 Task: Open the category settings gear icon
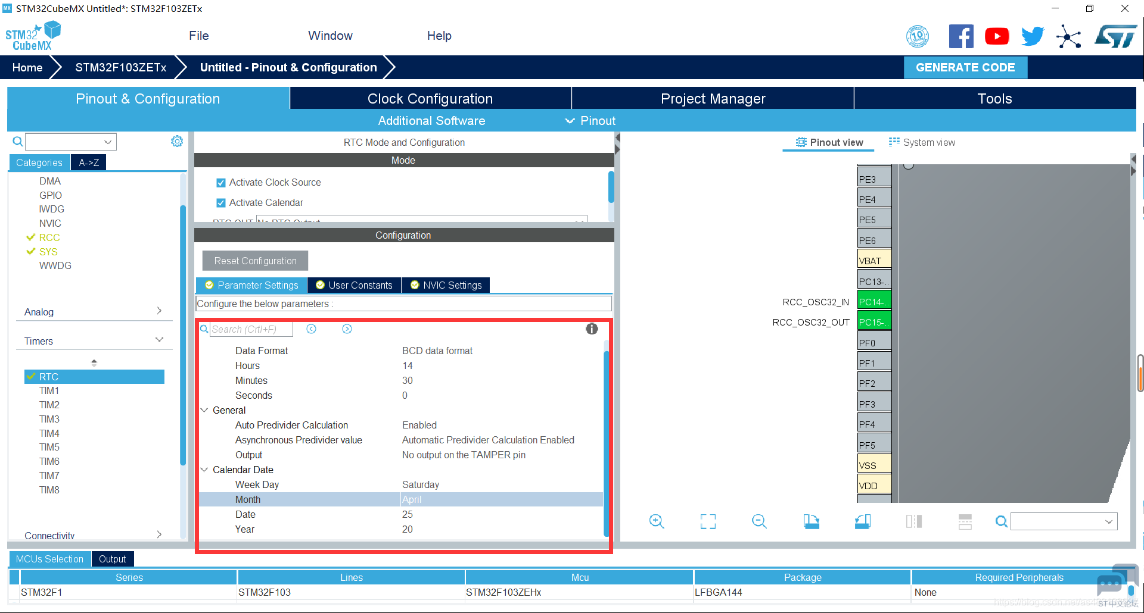tap(177, 142)
